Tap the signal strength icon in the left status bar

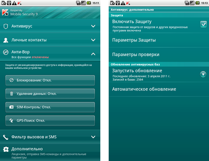pyautogui.click(x=83, y=3)
